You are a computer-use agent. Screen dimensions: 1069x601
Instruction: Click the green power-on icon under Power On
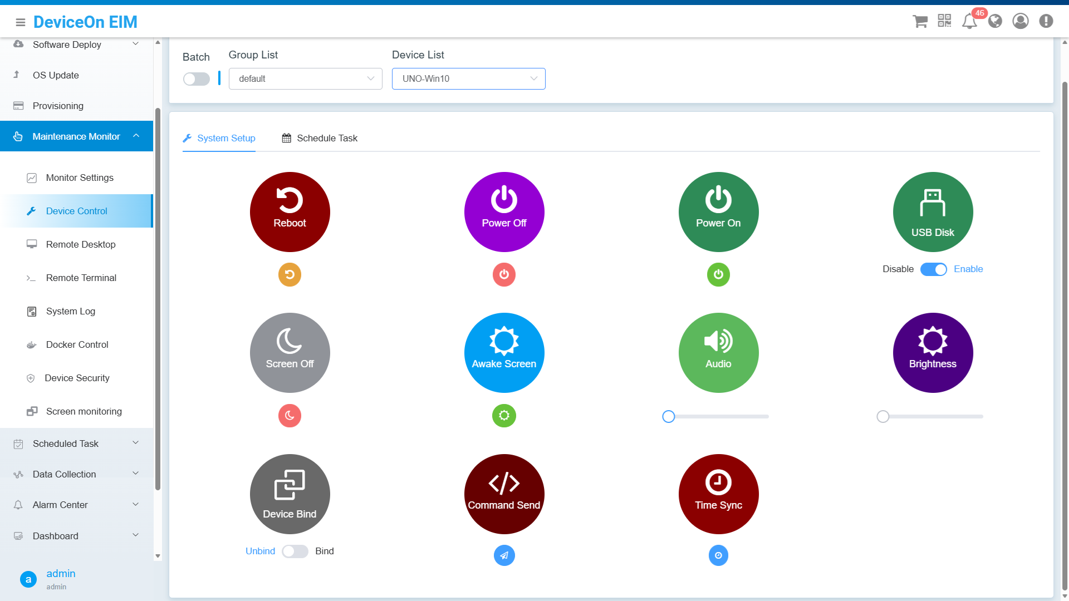pyautogui.click(x=718, y=274)
